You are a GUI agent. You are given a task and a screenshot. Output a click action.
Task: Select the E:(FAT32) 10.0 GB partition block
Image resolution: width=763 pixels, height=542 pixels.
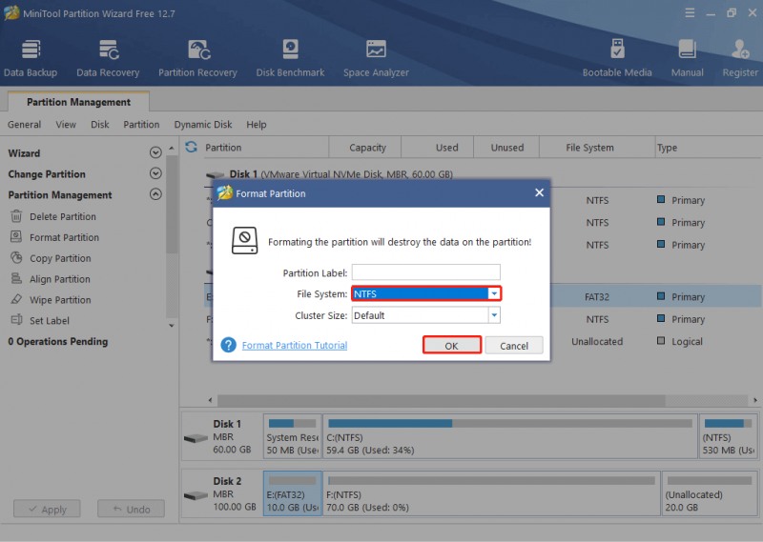point(293,492)
